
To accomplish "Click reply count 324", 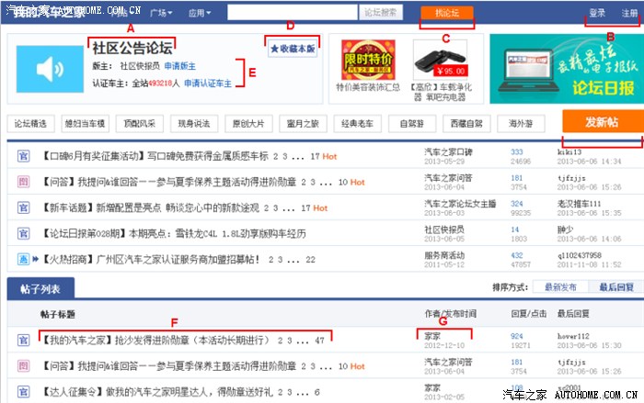I will coord(517,204).
